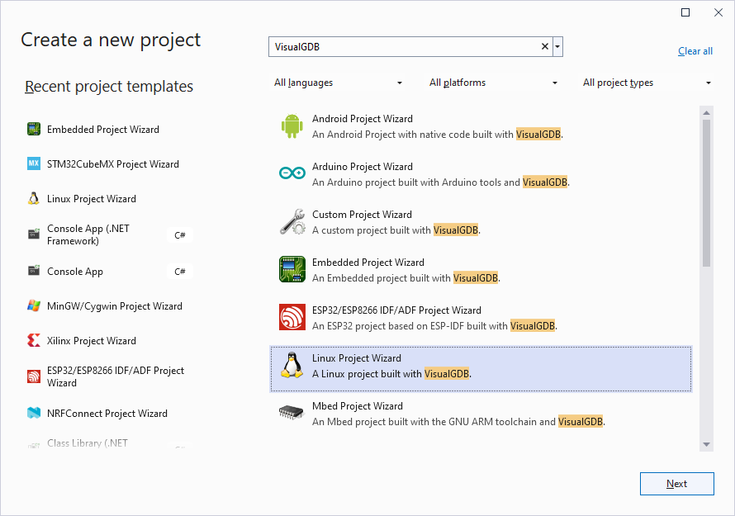Click the C# tag beside Console App (.NET Framework)
735x516 pixels.
click(180, 234)
